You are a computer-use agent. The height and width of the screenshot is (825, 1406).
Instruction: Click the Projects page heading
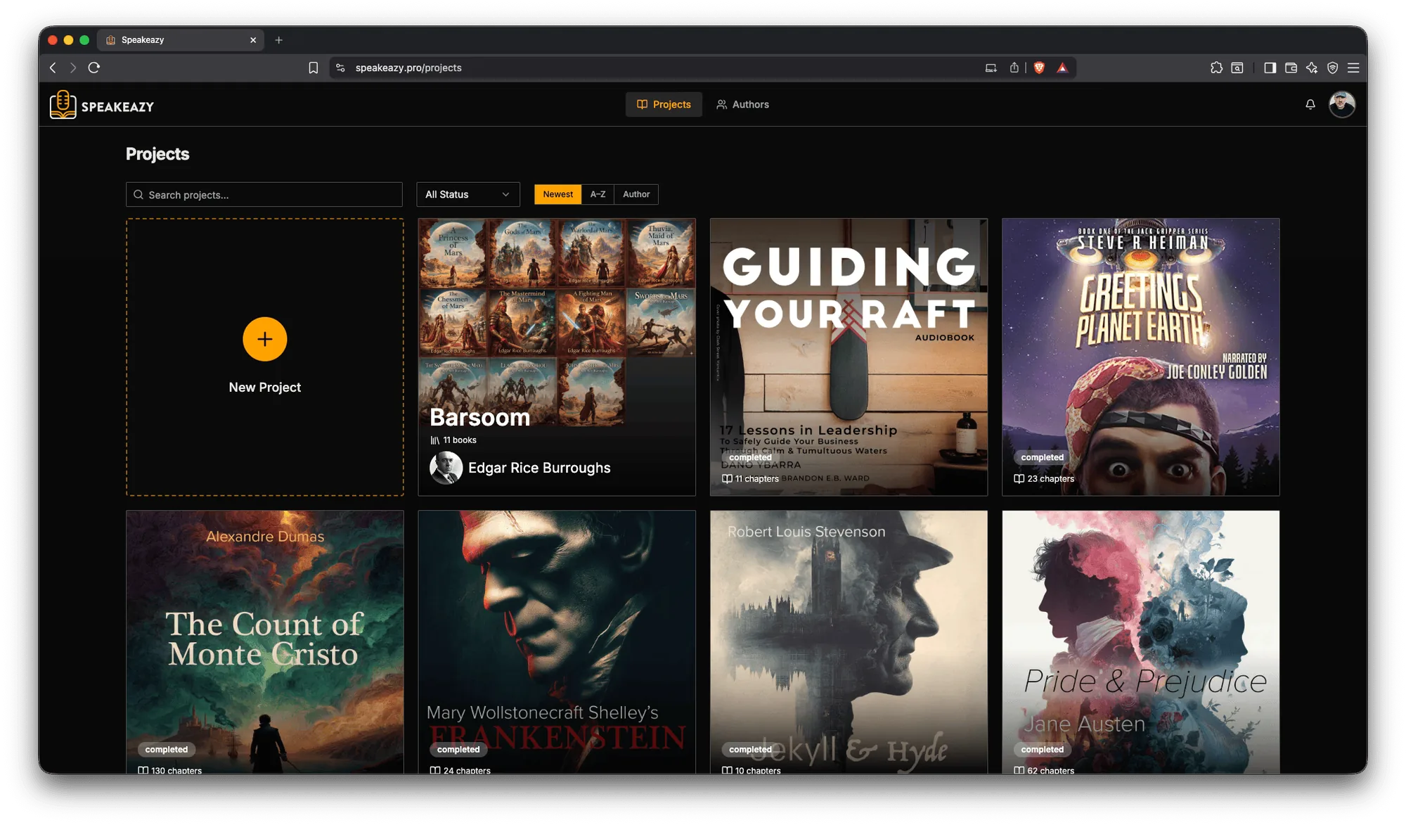click(157, 154)
